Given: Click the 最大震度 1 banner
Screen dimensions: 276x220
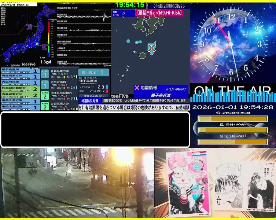Looking at the screenshot, I should (x=94, y=72).
